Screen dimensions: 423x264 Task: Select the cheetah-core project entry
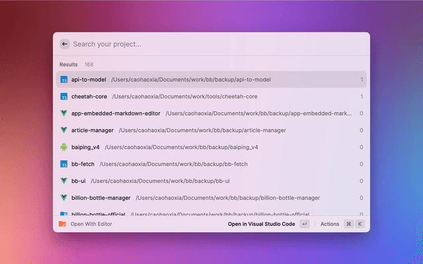coord(211,96)
